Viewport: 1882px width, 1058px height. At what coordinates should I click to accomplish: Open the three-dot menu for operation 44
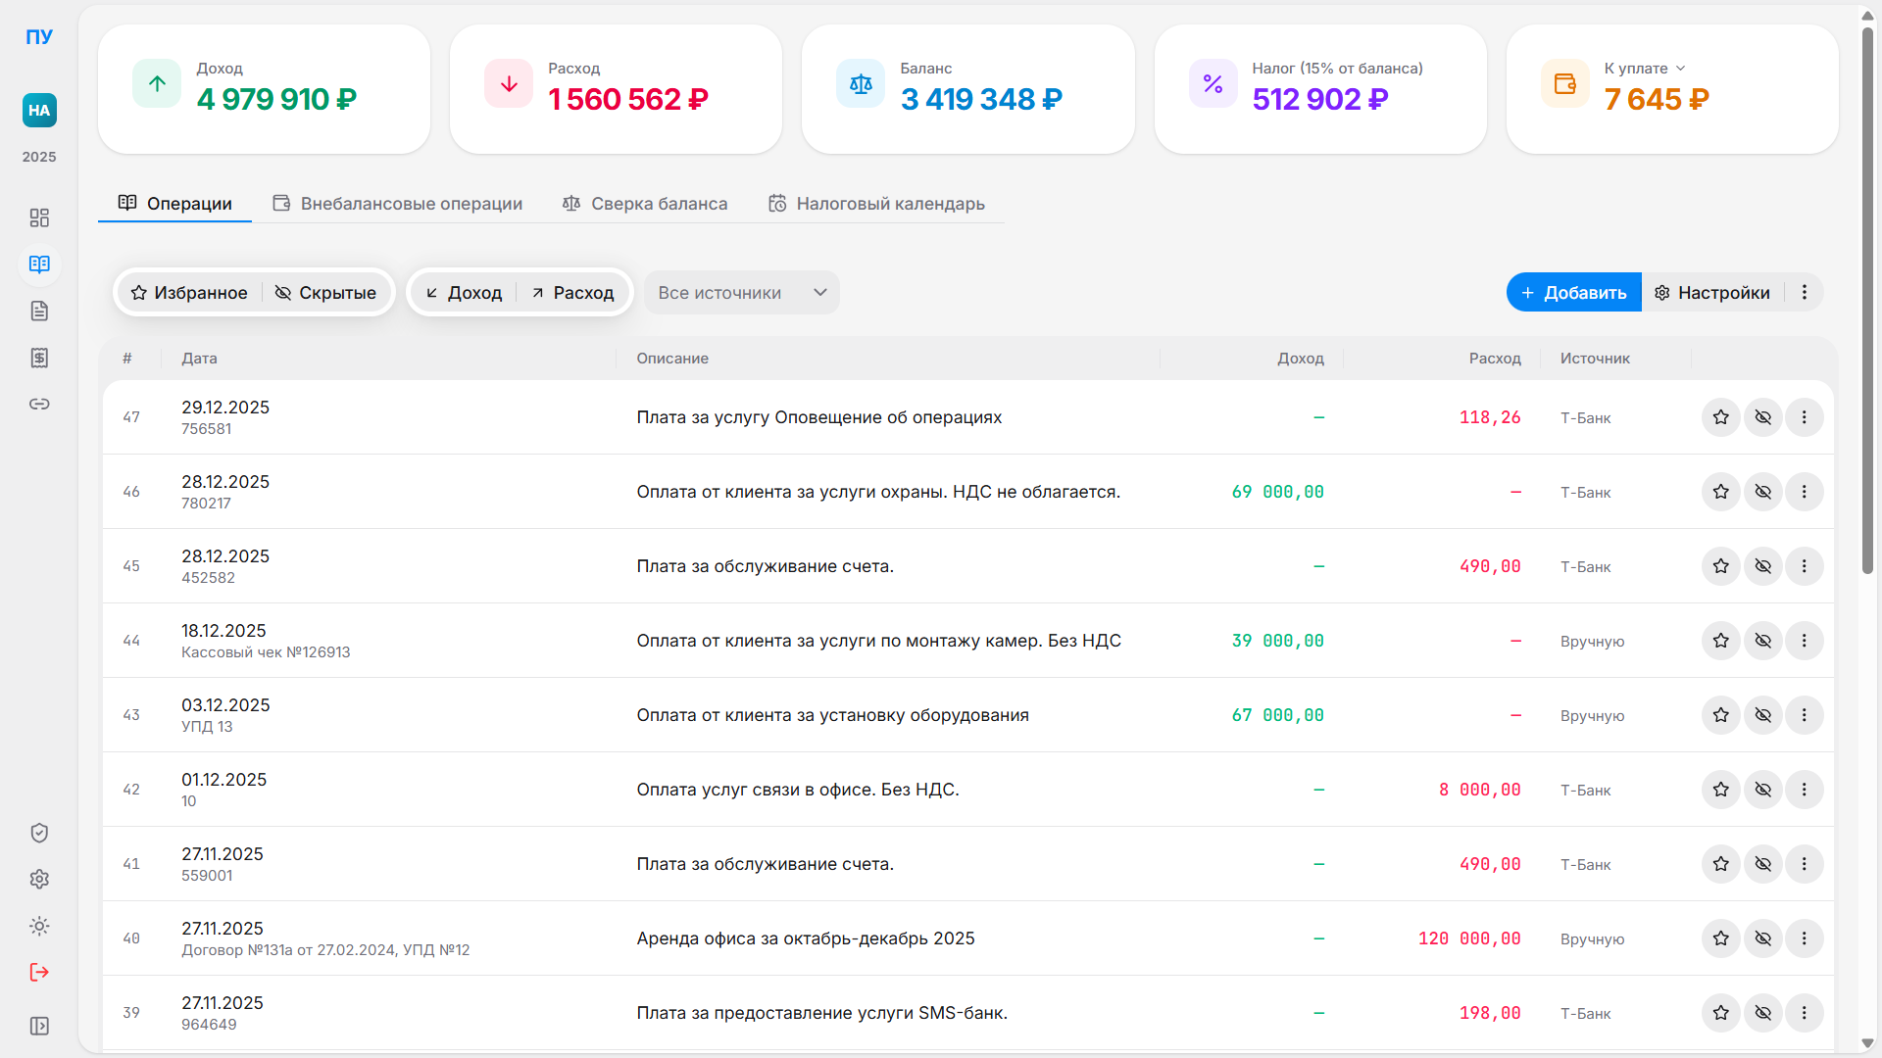1804,641
